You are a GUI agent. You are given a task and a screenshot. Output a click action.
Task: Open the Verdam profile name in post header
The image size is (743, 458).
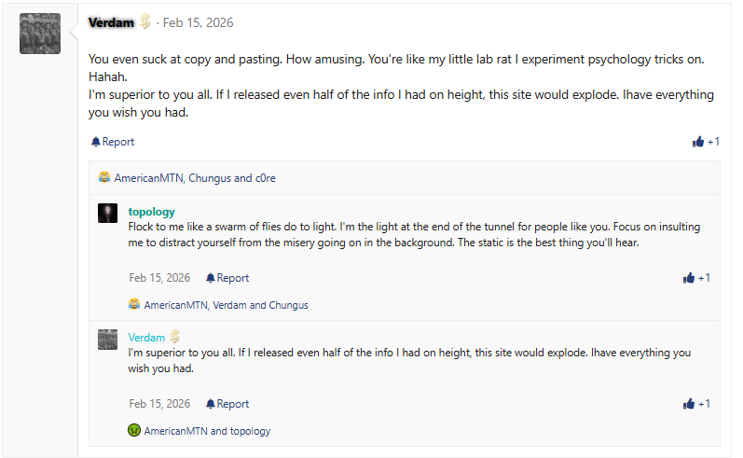[x=112, y=22]
